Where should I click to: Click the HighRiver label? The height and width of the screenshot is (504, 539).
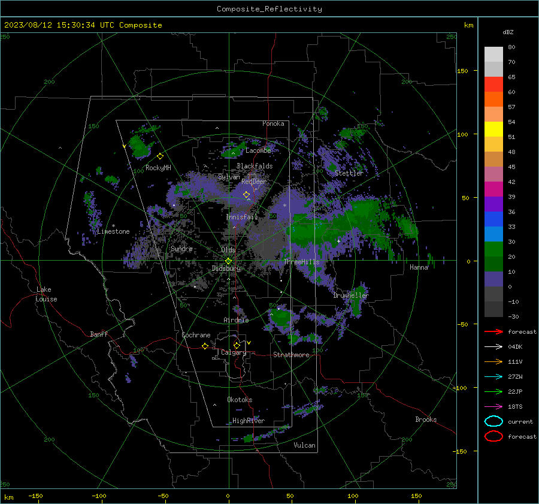tap(249, 421)
